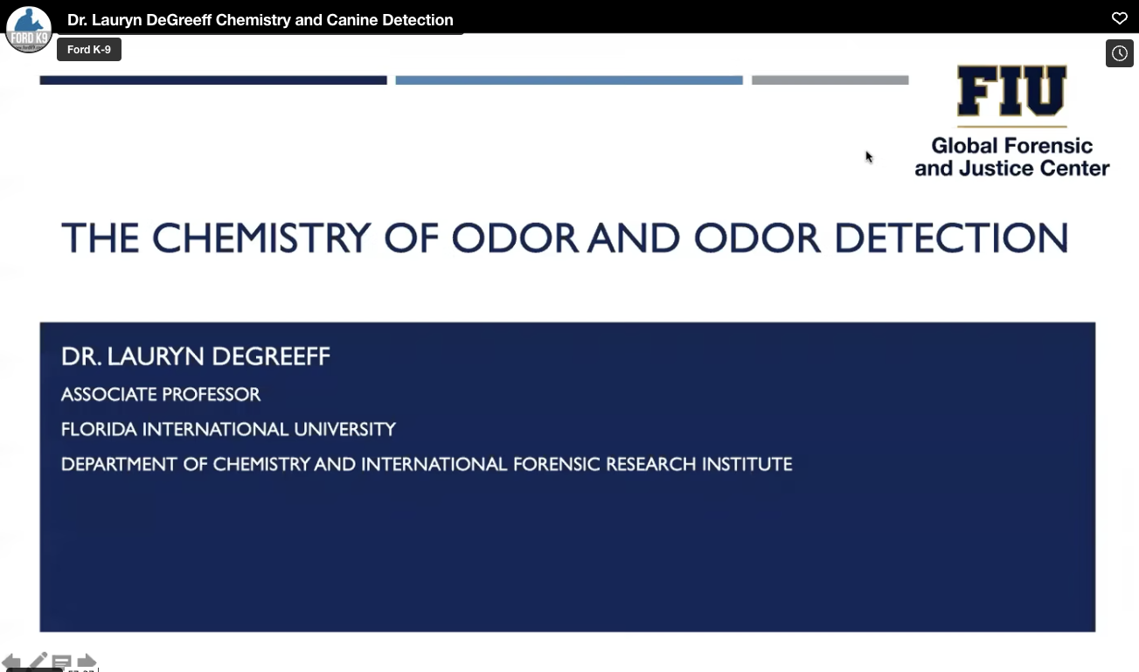Click the Ford K9 channel avatar
This screenshot has height=672, width=1139.
tap(29, 29)
